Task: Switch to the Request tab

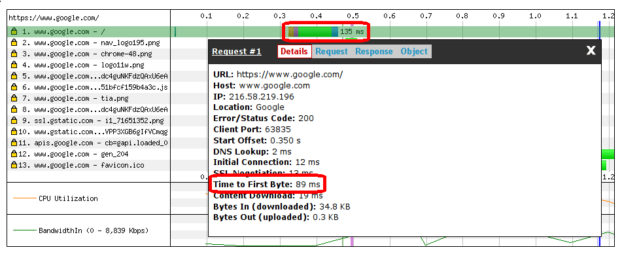Action: (331, 51)
